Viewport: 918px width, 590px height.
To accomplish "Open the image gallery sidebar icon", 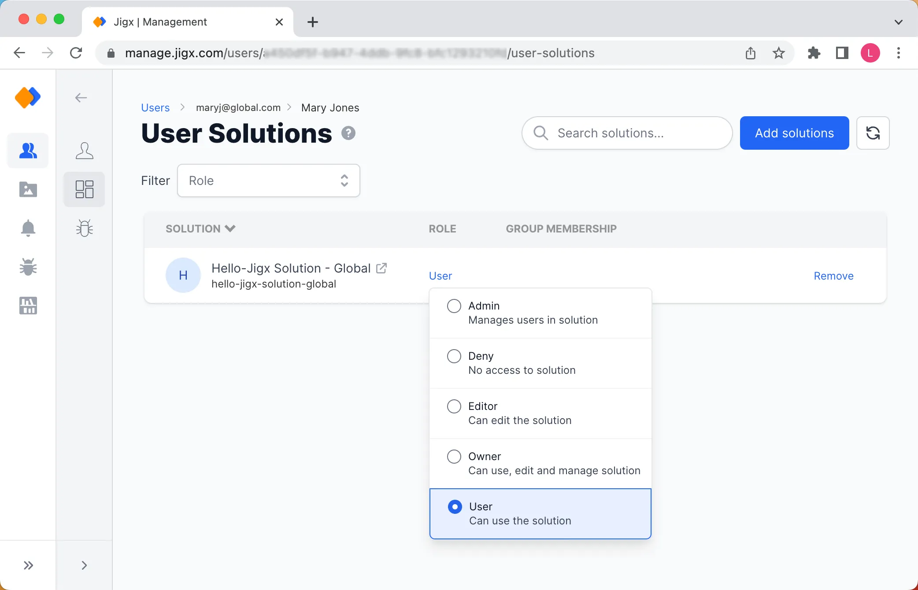I will (28, 189).
